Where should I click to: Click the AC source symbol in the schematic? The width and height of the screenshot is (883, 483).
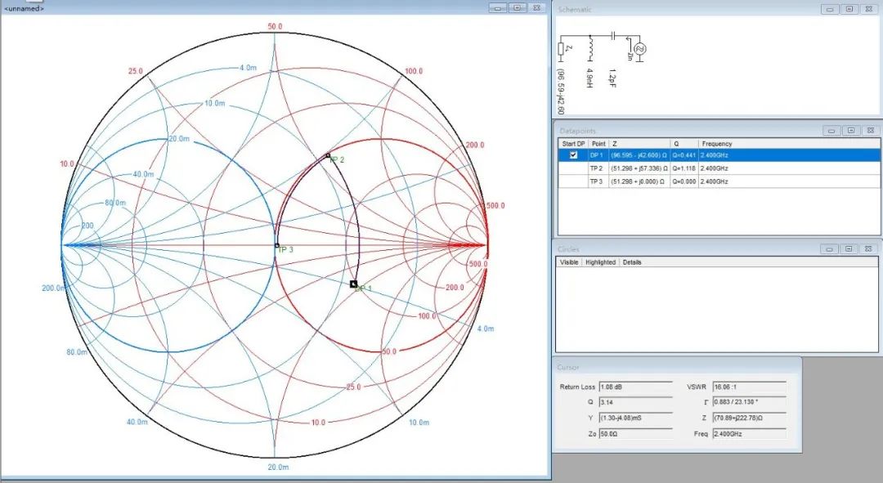coord(639,49)
